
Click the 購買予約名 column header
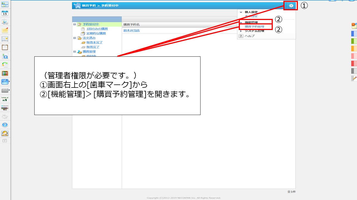pos(132,25)
